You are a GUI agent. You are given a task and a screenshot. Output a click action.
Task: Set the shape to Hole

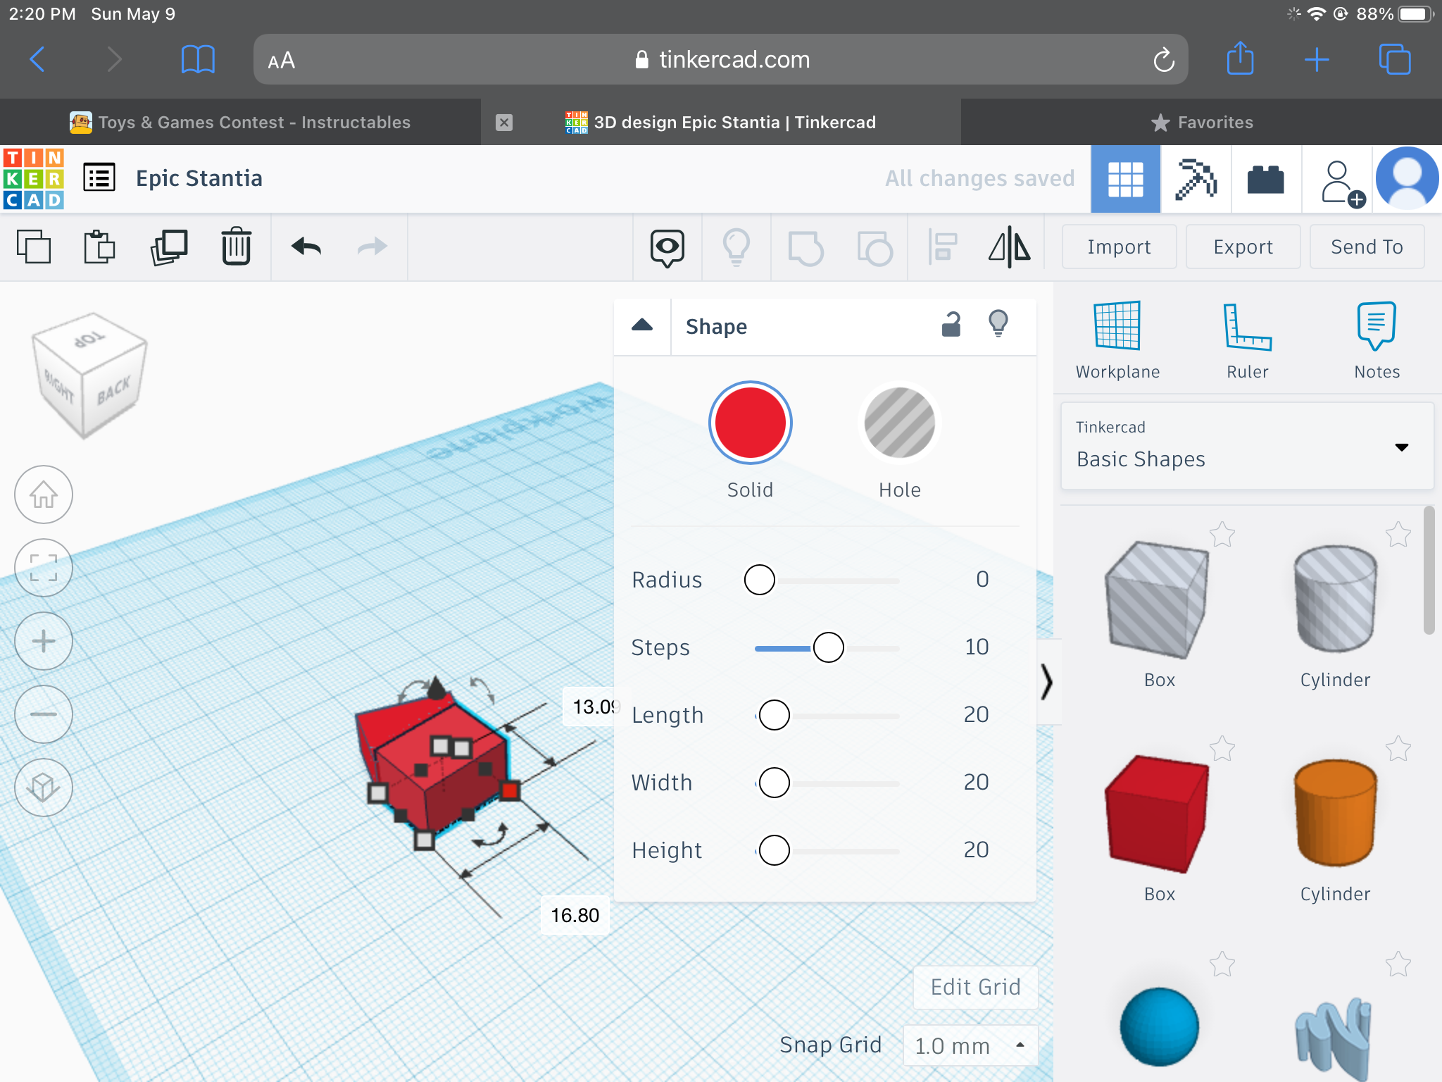pos(899,423)
